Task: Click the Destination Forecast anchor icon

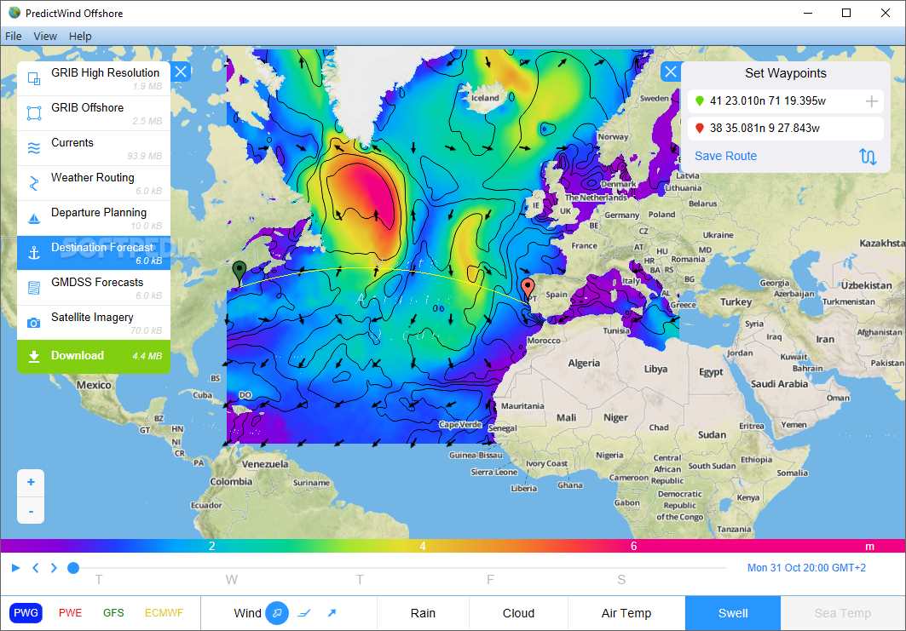Action: 34,253
